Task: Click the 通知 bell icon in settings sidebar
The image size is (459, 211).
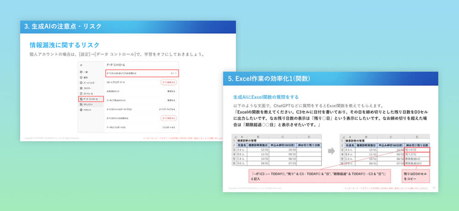Action: (x=81, y=78)
